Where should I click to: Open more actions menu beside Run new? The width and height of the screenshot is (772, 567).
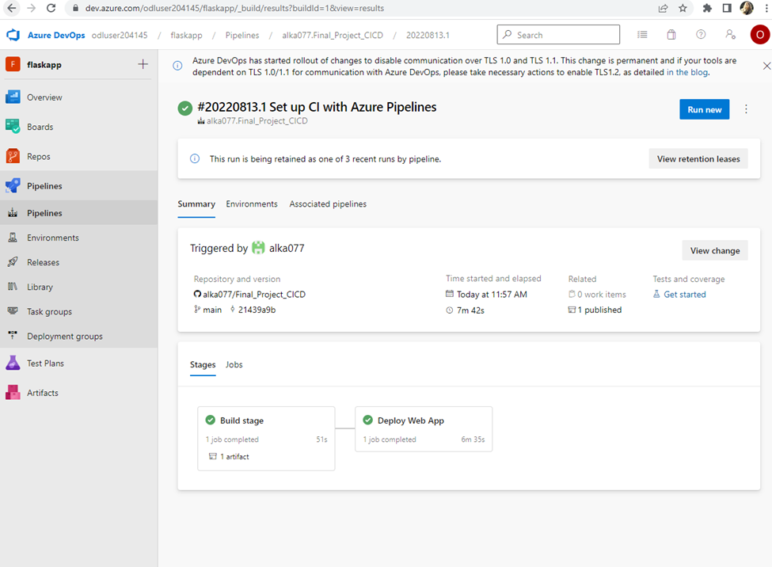[x=746, y=109]
